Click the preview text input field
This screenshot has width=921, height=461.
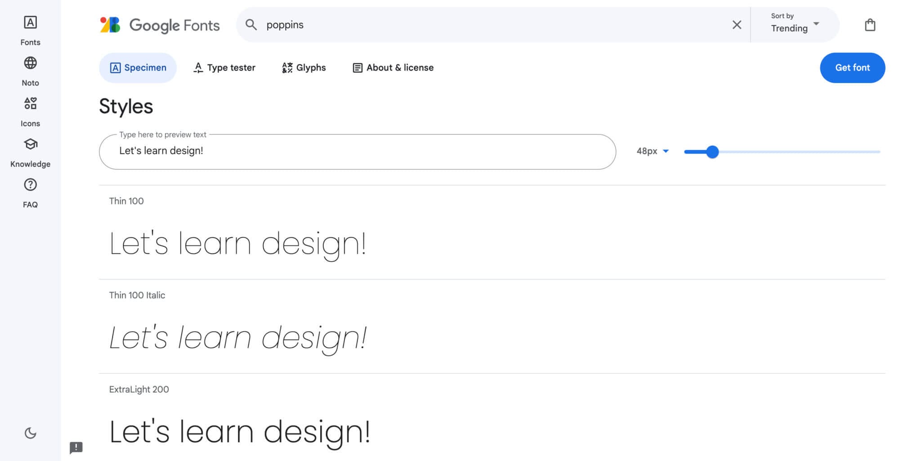pyautogui.click(x=357, y=151)
